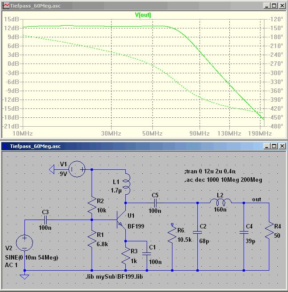
Task: Click the 12dB label on left axis
Action: pyautogui.click(x=12, y=28)
